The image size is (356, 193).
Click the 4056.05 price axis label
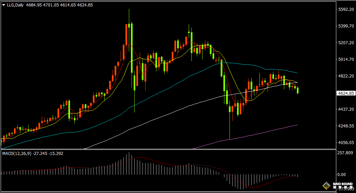[x=345, y=143]
